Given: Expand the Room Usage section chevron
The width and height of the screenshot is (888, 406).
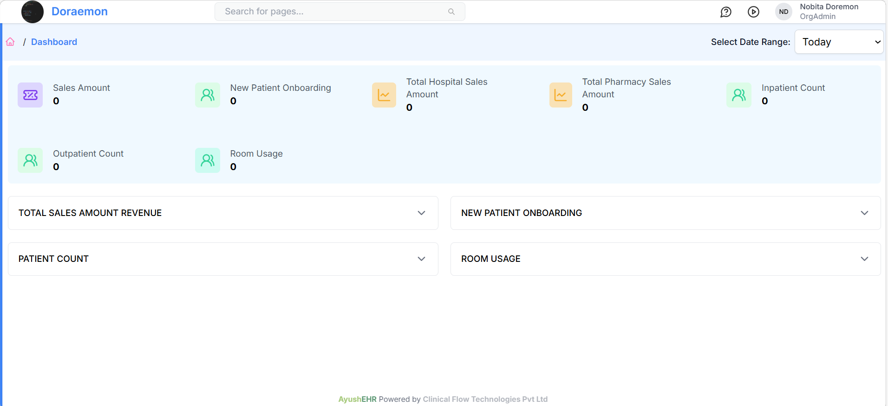Looking at the screenshot, I should click(864, 259).
